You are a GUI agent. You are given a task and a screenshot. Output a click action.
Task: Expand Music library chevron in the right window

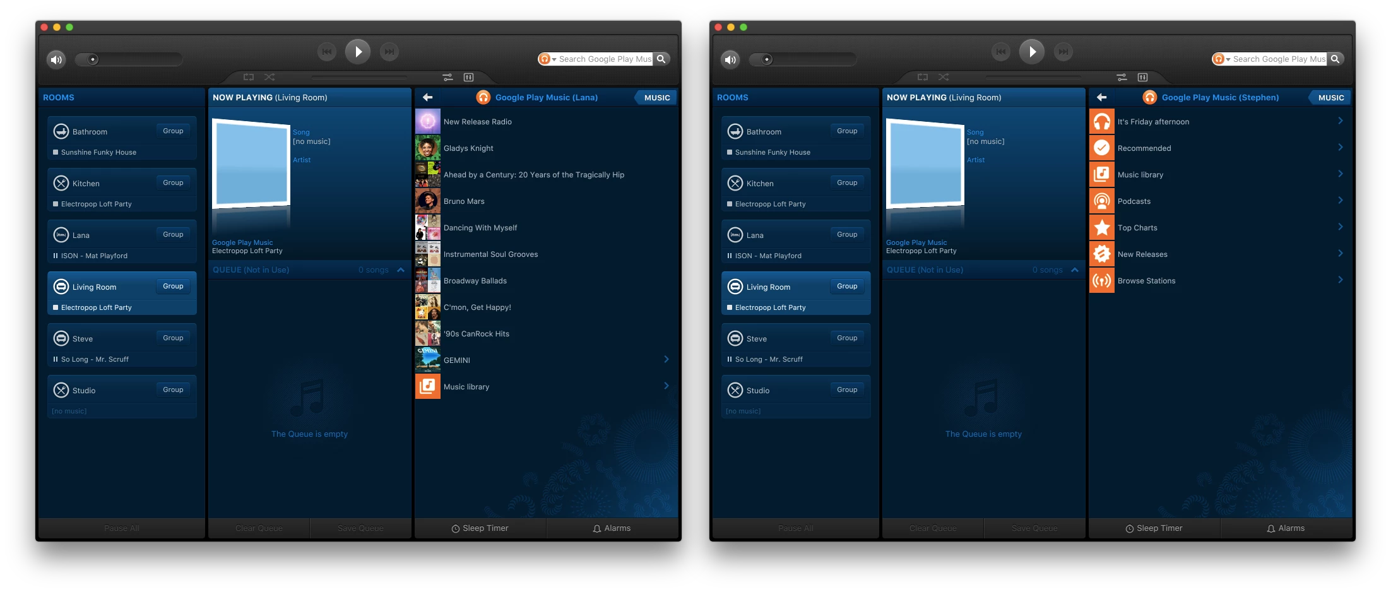point(1341,174)
